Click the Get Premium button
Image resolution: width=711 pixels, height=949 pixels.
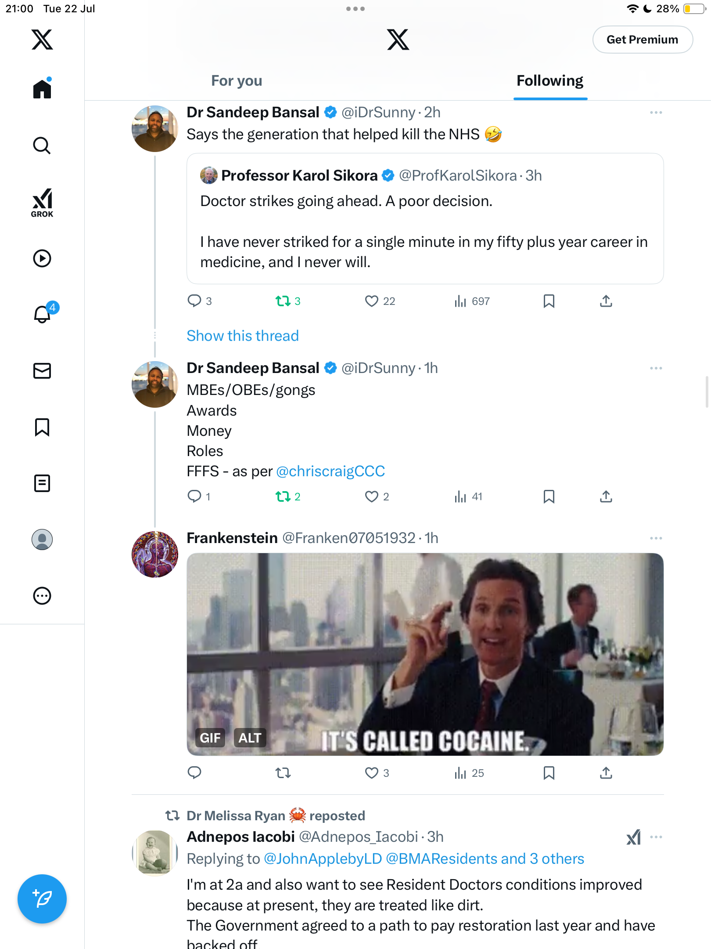[x=643, y=40]
